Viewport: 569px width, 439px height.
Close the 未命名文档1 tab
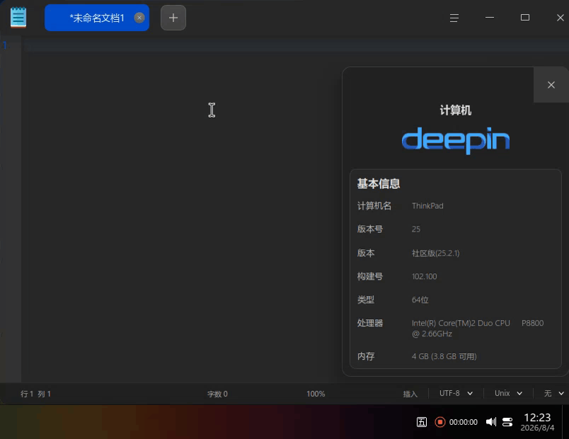(139, 18)
